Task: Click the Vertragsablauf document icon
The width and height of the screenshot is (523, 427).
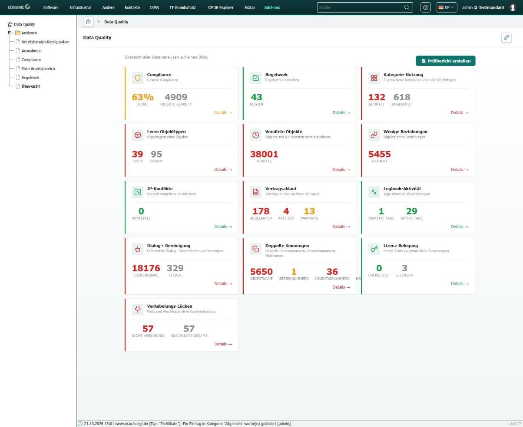Action: (256, 192)
